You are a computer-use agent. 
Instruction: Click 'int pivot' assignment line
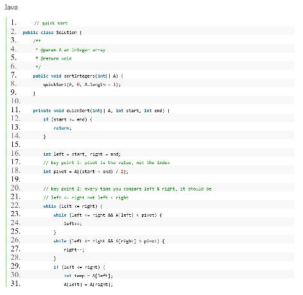tap(85, 171)
